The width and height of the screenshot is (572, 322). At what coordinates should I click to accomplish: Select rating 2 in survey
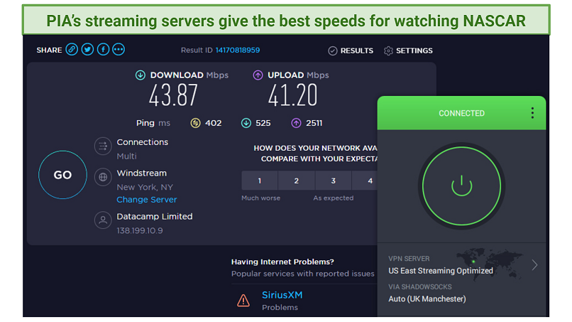(x=296, y=181)
